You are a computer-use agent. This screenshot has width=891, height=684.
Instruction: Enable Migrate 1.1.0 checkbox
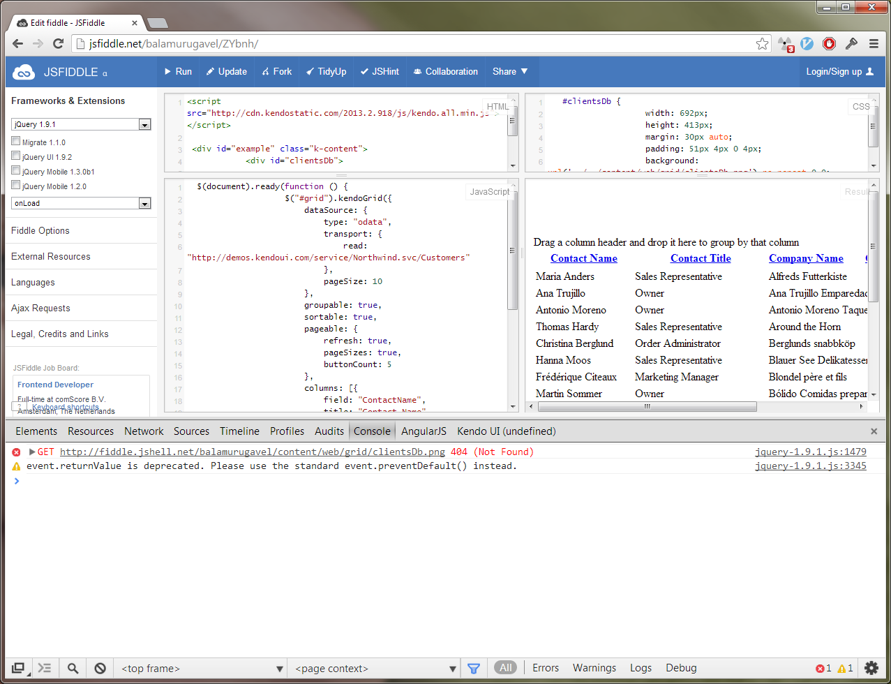coord(16,142)
